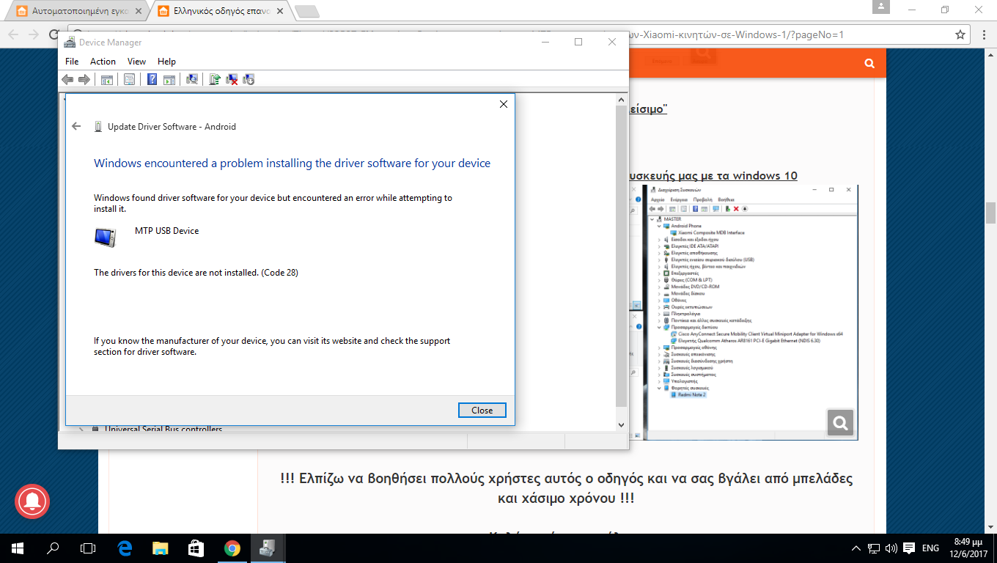
Task: Click the blue Help question mark icon
Action: [x=152, y=79]
